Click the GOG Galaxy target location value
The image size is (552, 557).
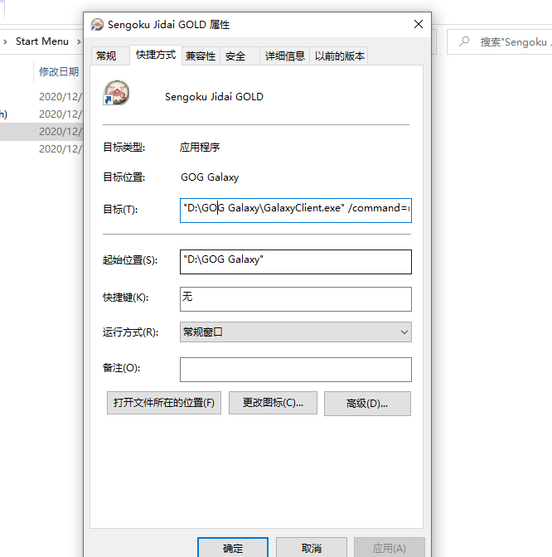[210, 177]
